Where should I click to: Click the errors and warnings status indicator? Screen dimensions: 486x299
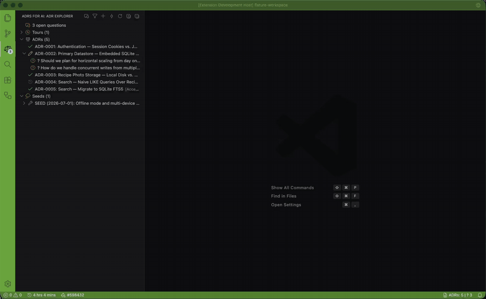click(13, 295)
